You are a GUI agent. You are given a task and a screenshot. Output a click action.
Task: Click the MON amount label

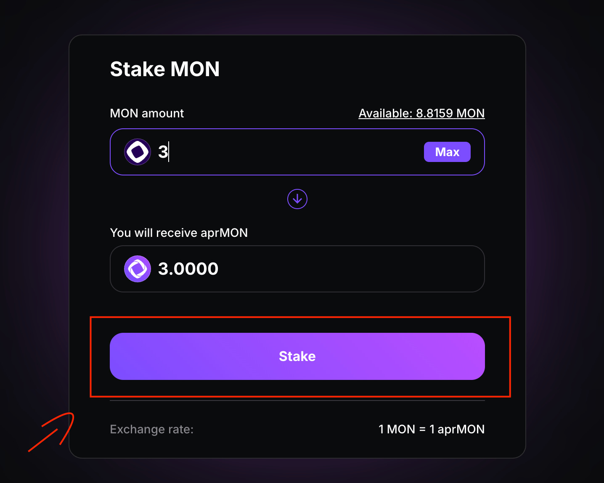(x=147, y=113)
